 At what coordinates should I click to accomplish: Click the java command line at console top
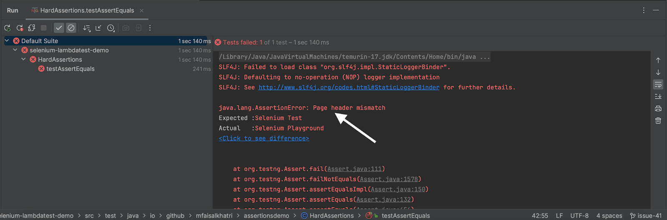point(354,57)
